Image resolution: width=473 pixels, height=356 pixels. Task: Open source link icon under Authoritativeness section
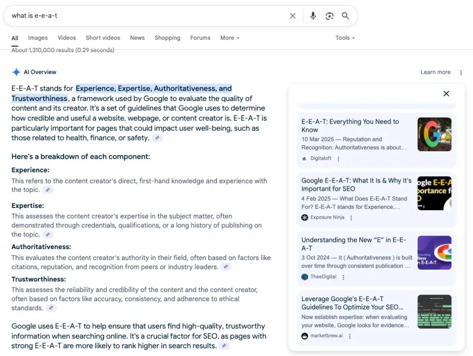pos(225,267)
